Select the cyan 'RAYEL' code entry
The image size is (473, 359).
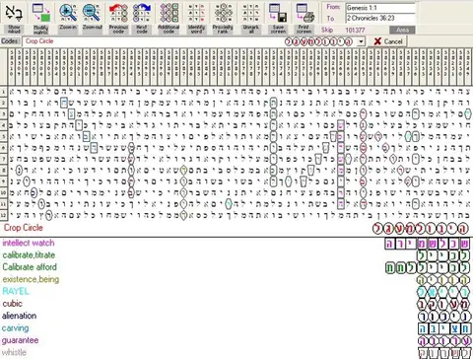16,291
